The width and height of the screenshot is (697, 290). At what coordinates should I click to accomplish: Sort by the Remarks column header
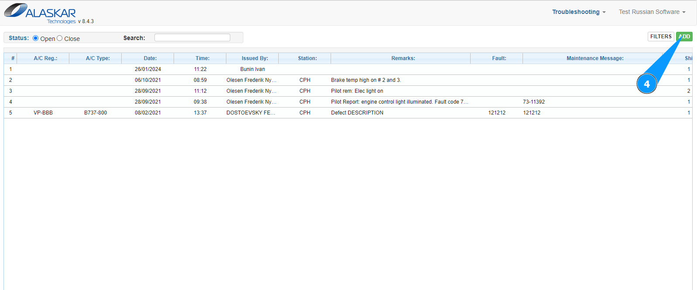tap(401, 58)
